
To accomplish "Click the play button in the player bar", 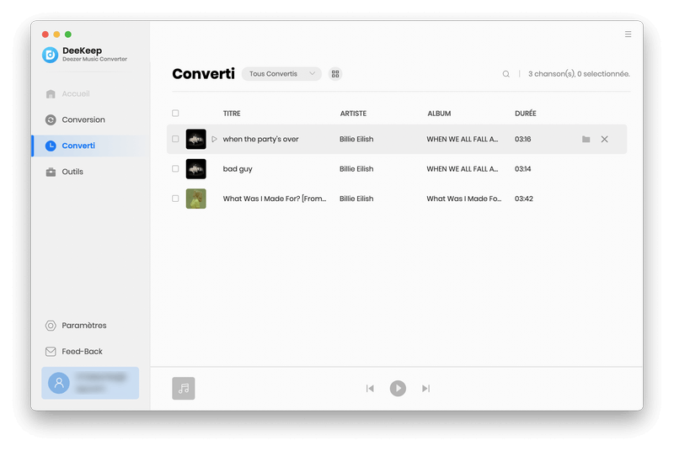I will point(398,389).
